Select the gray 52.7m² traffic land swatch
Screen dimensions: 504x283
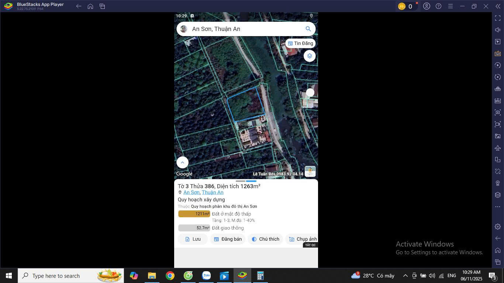click(194, 228)
